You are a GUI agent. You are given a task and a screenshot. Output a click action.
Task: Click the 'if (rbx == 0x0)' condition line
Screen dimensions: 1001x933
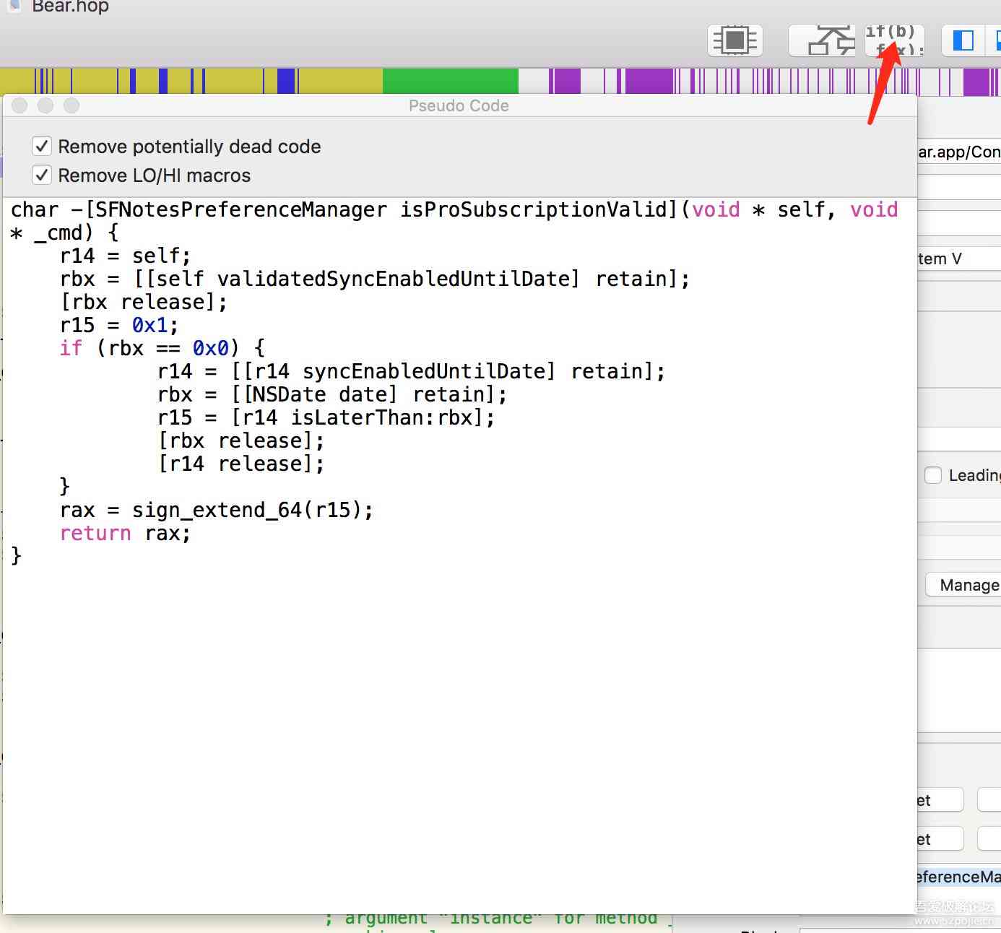point(162,348)
